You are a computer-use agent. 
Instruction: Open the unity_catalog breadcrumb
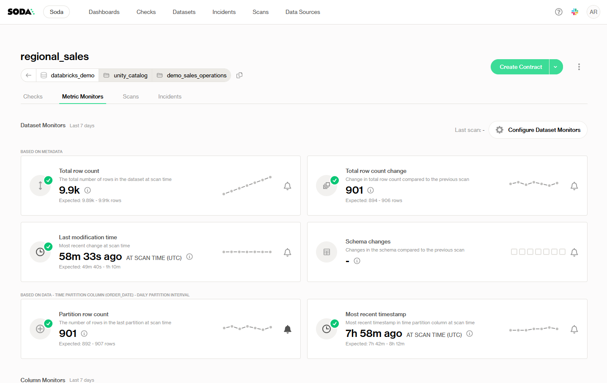tap(126, 75)
